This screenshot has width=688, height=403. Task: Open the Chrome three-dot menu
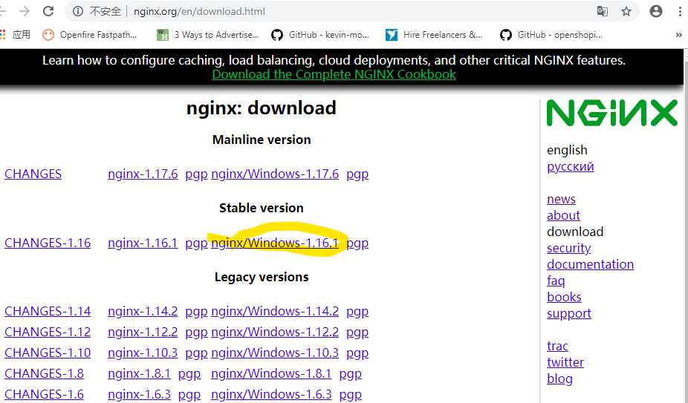pos(680,11)
